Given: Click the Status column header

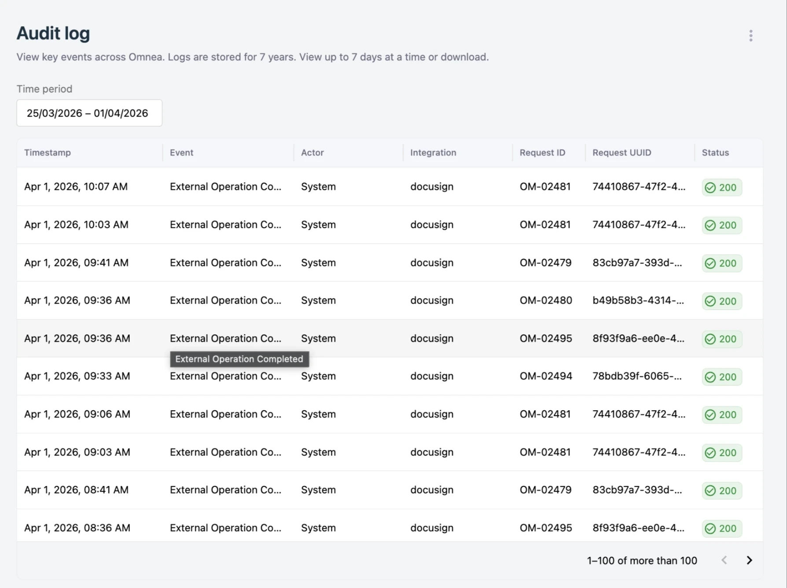Looking at the screenshot, I should click(x=715, y=153).
